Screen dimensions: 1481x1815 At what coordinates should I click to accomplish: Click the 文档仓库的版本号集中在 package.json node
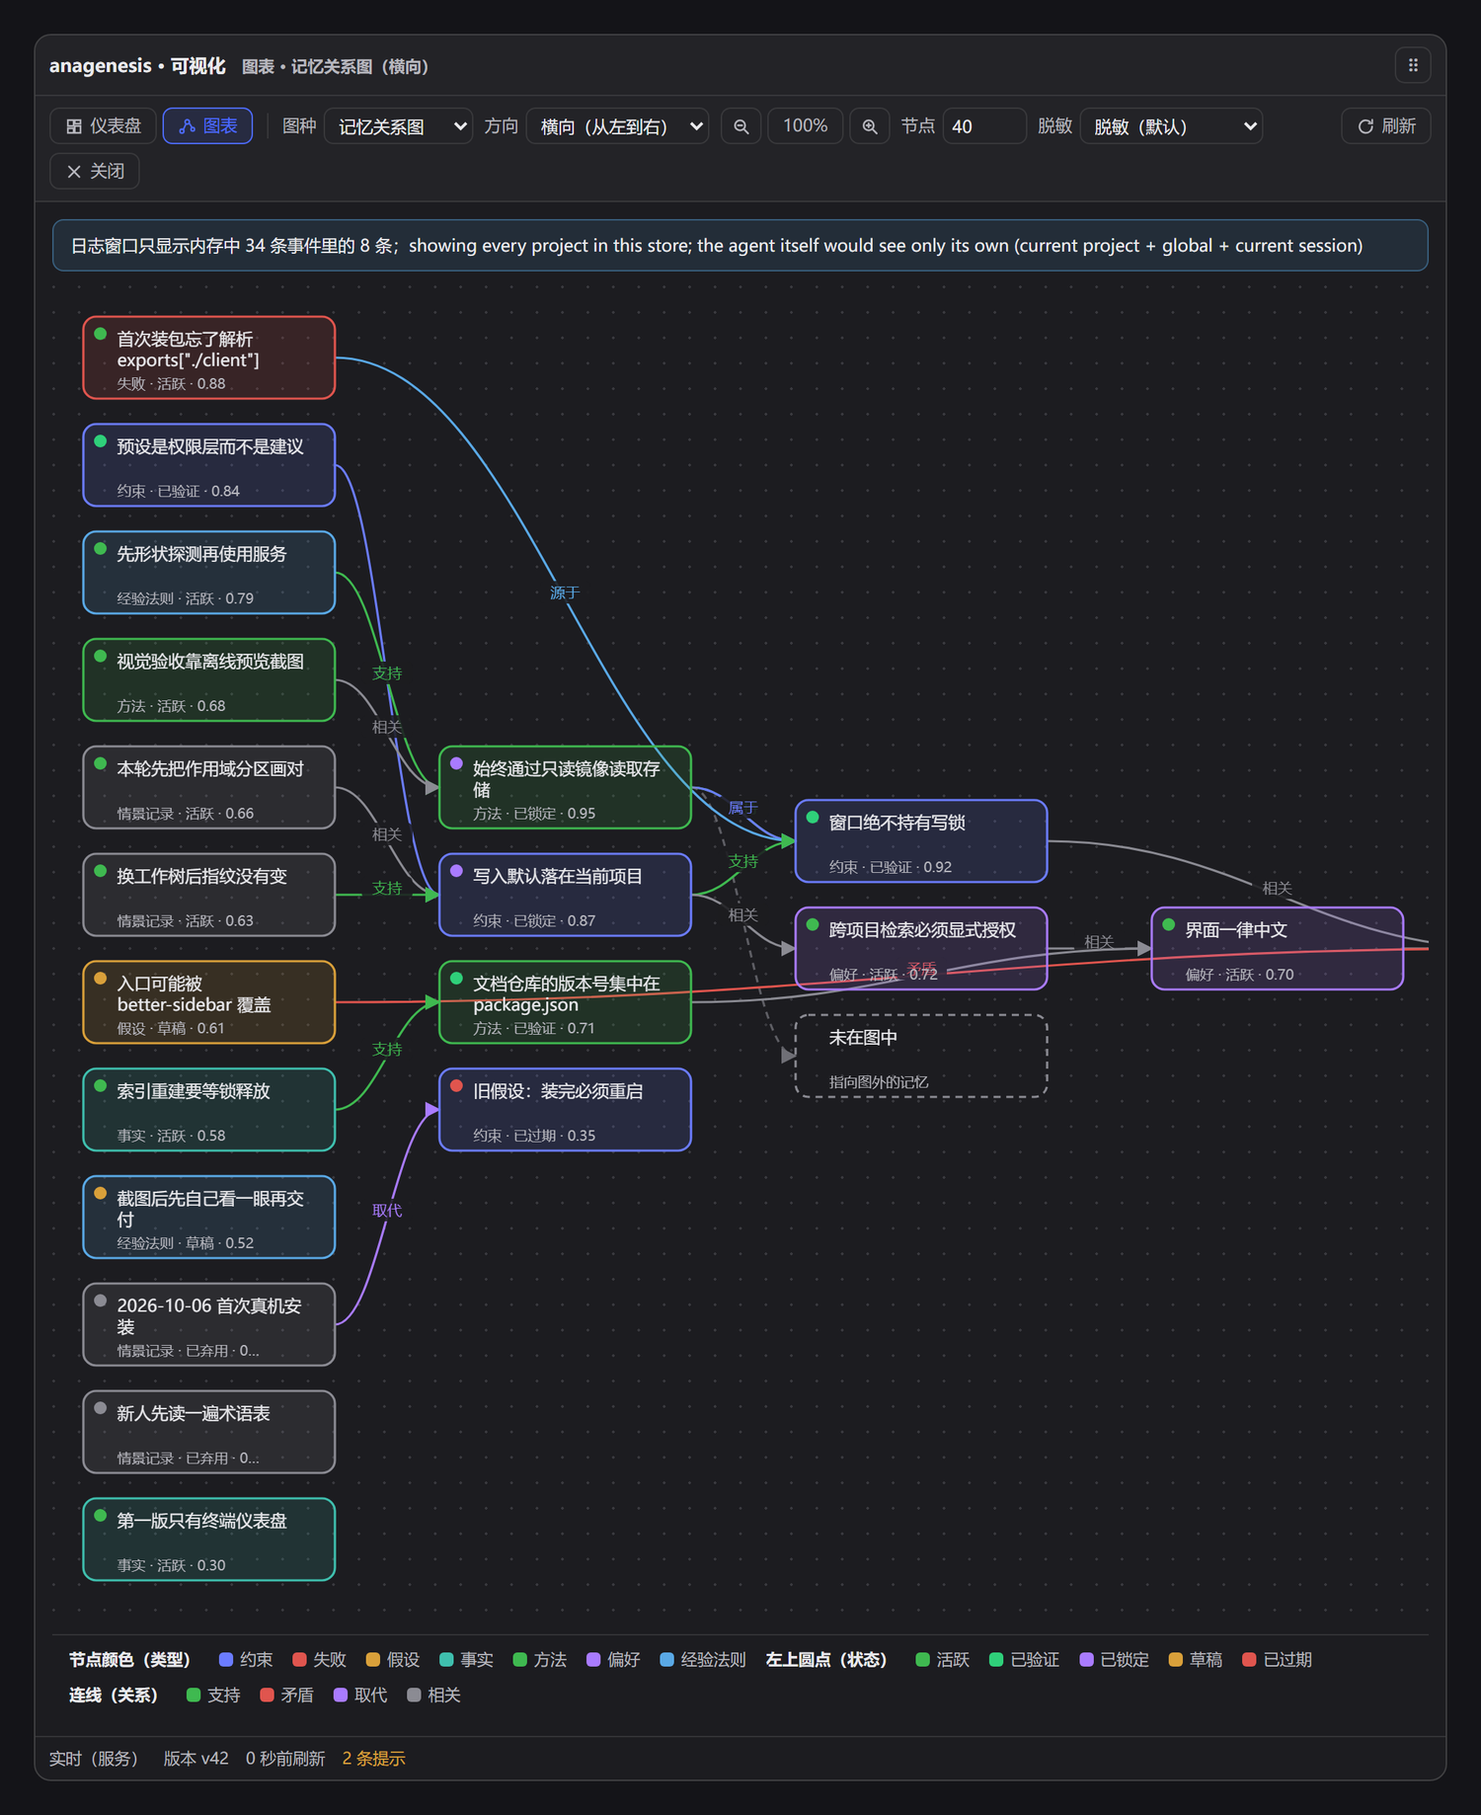565,1002
